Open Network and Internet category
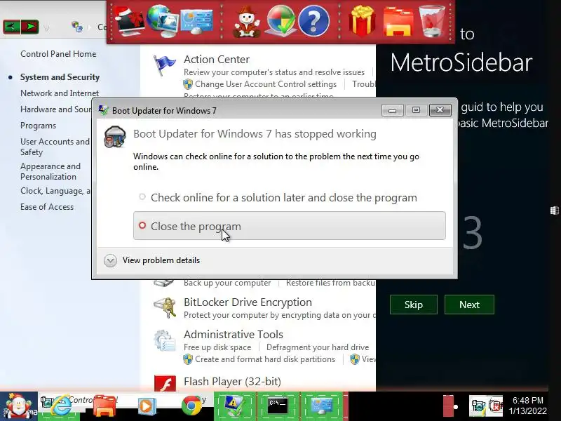This screenshot has height=421, width=561. click(60, 93)
